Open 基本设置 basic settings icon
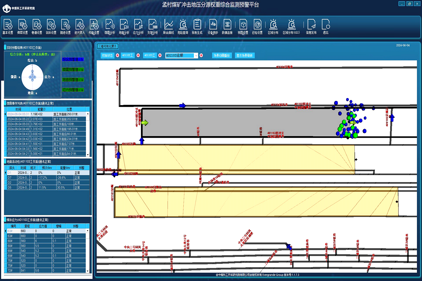 click(8, 26)
